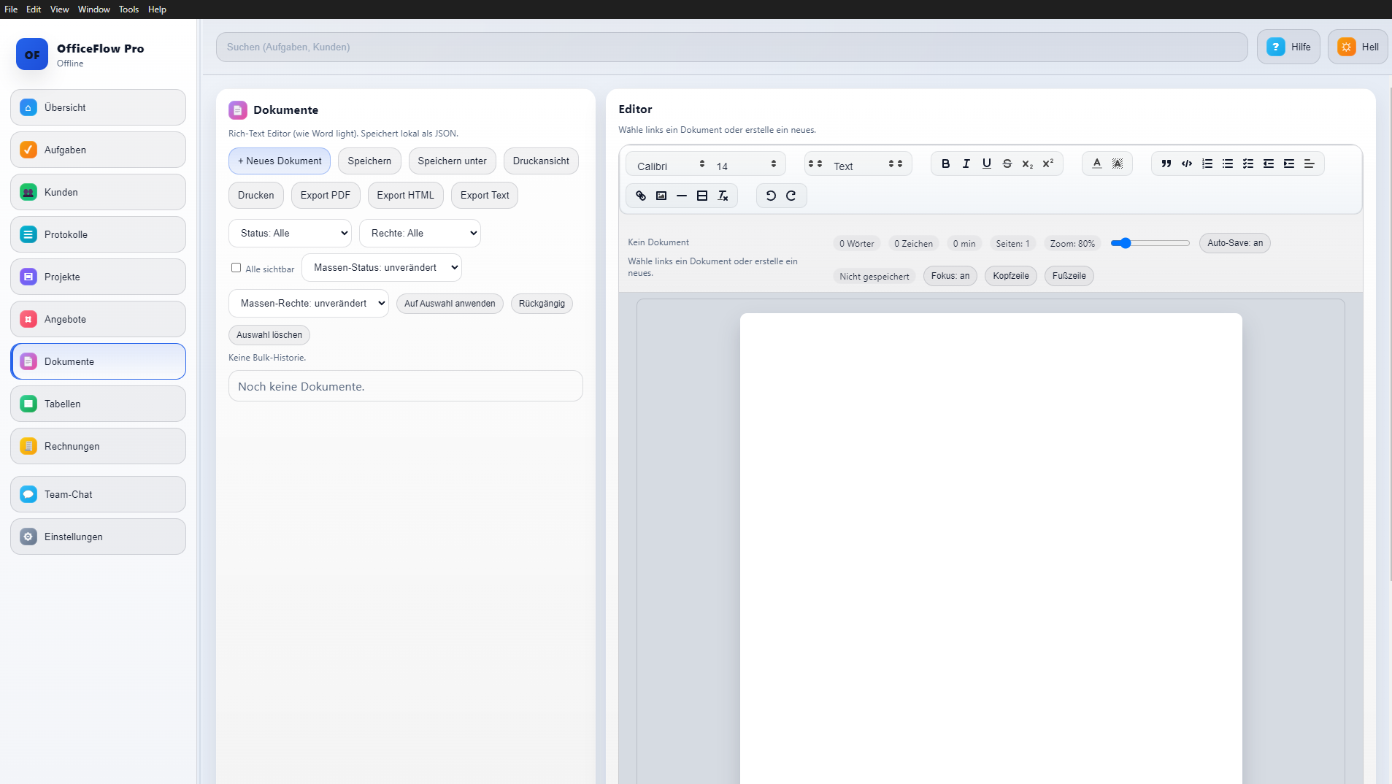This screenshot has width=1392, height=784.
Task: Undo the last edit
Action: point(771,196)
